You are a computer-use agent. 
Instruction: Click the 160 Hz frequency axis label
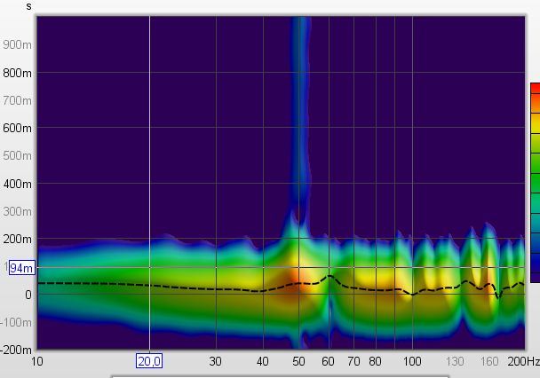[489, 361]
